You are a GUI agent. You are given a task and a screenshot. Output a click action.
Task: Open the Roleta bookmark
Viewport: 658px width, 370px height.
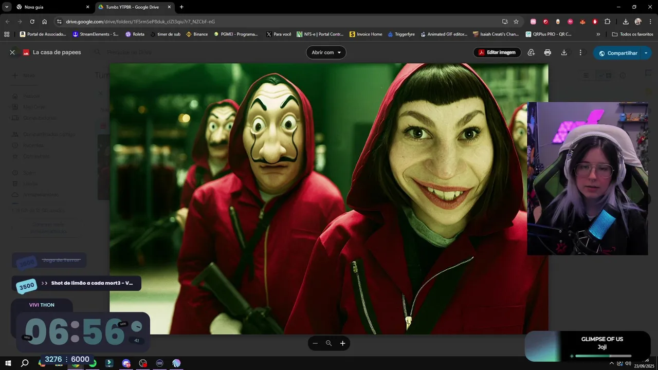pyautogui.click(x=135, y=34)
